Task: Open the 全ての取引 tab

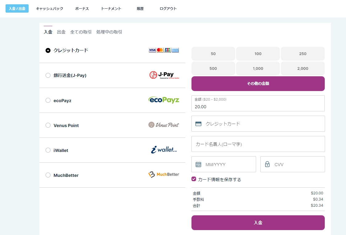Action: pos(81,32)
